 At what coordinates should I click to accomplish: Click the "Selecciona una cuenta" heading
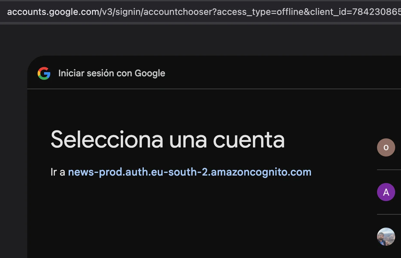pos(168,140)
